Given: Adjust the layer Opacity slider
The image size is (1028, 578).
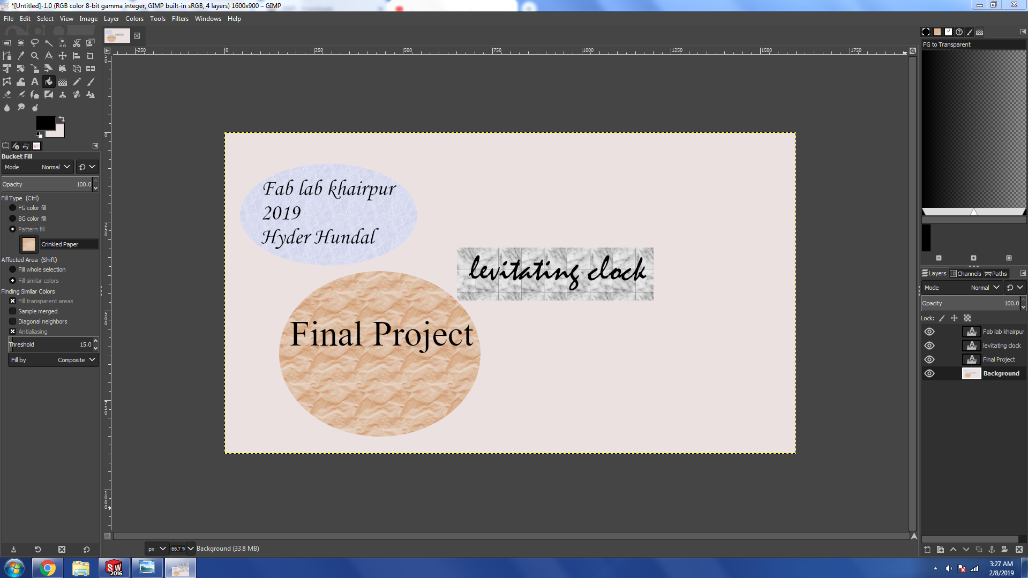Looking at the screenshot, I should click(970, 303).
